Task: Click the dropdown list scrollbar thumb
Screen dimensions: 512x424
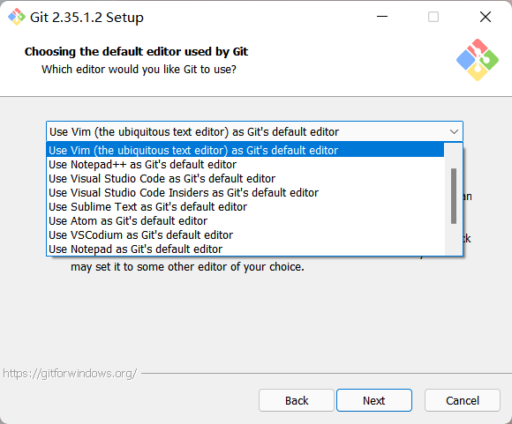Action: pyautogui.click(x=454, y=196)
